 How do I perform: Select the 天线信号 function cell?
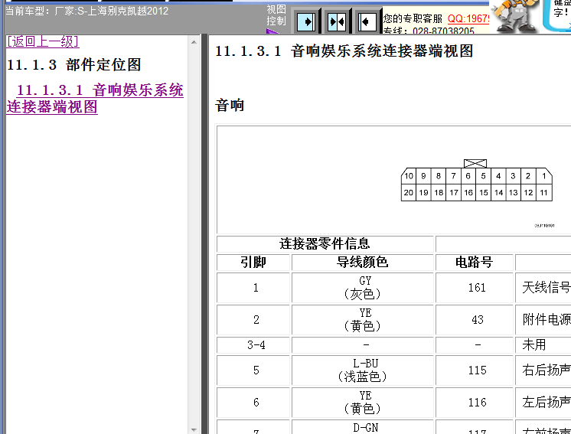[x=543, y=288]
